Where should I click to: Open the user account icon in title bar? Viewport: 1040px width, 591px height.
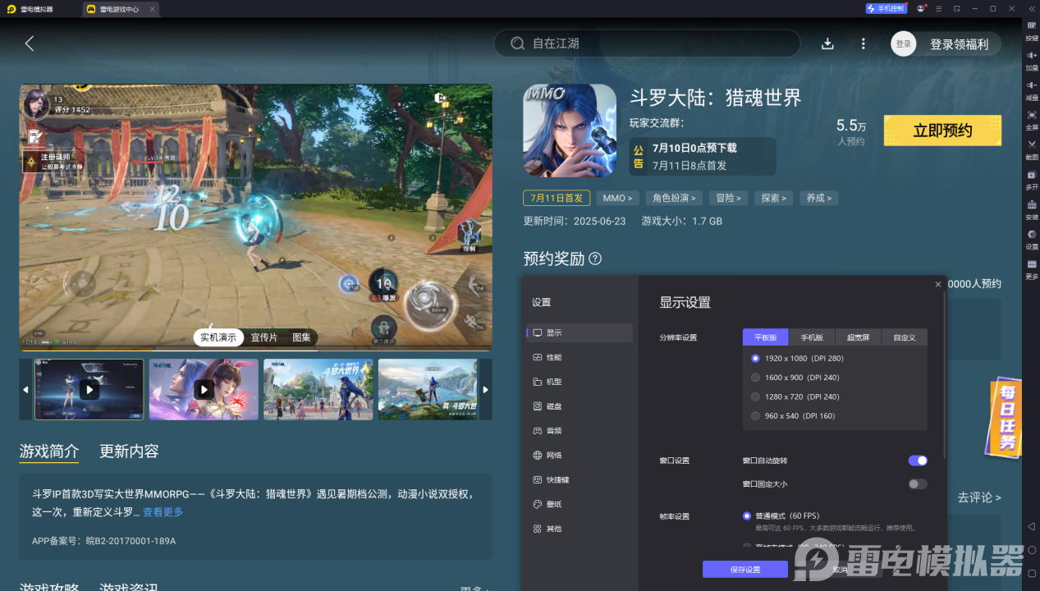tap(922, 8)
